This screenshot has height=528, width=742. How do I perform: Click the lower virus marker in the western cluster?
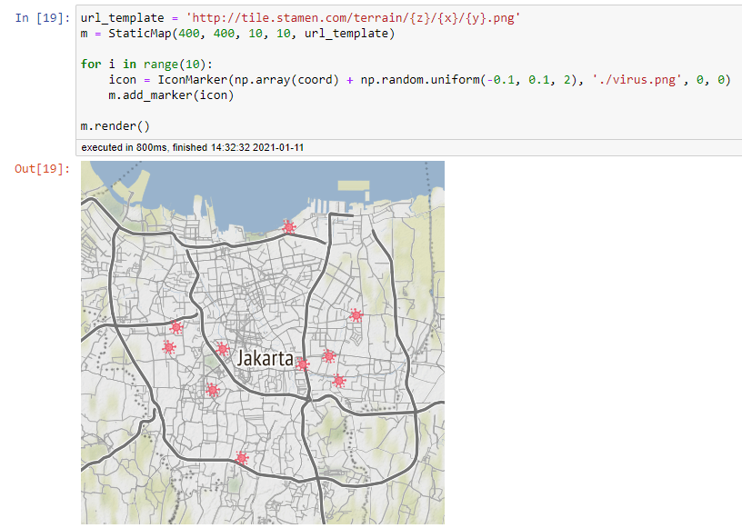168,348
